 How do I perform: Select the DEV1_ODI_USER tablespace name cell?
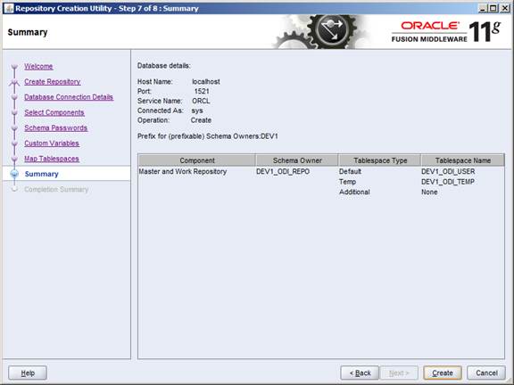pyautogui.click(x=448, y=171)
